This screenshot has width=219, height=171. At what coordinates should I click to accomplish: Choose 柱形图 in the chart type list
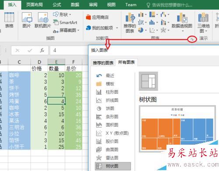(x=113, y=92)
